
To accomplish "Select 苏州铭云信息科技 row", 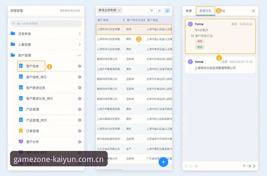I will click(x=134, y=139).
